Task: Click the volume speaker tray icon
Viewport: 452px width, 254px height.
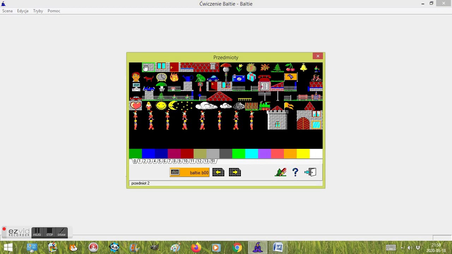Action: pos(410,248)
